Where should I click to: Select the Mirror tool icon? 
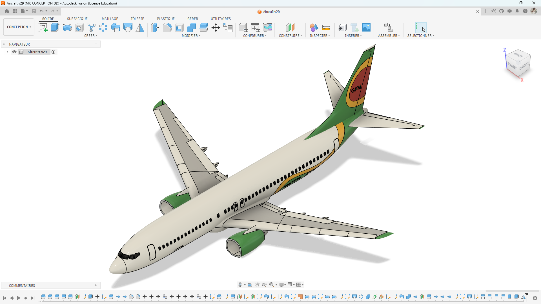click(140, 28)
